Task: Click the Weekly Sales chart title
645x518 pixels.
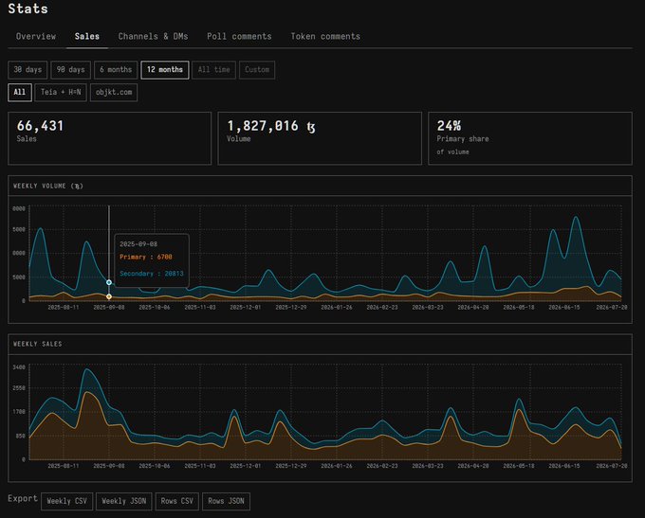Action: pos(37,345)
